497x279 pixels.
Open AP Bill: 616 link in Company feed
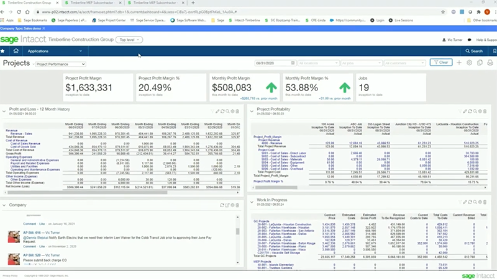(x=32, y=232)
